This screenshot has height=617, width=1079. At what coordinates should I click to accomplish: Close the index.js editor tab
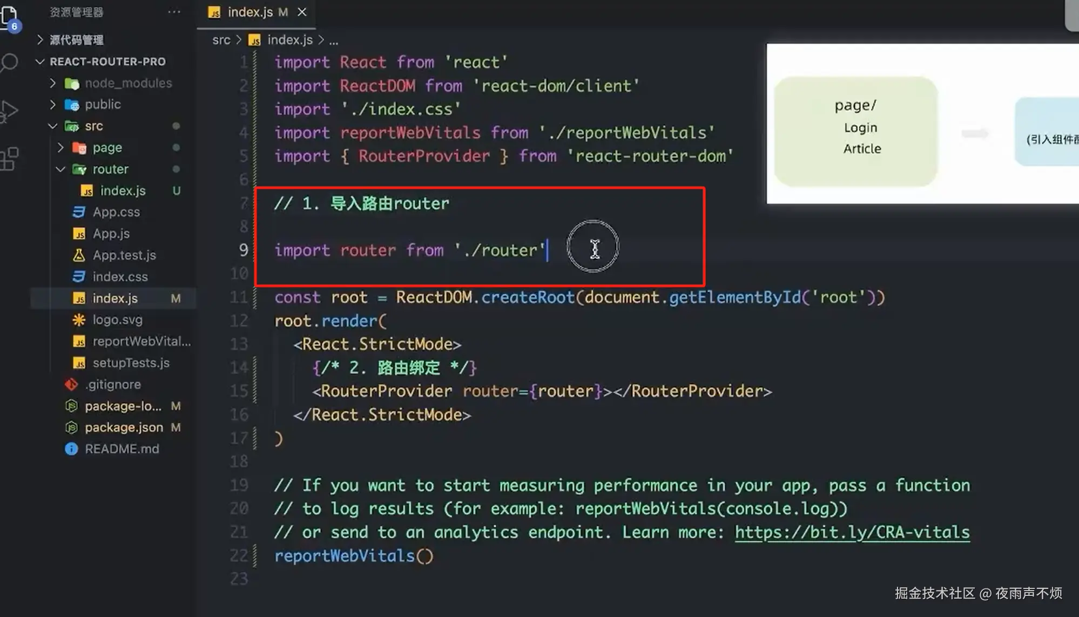point(302,12)
